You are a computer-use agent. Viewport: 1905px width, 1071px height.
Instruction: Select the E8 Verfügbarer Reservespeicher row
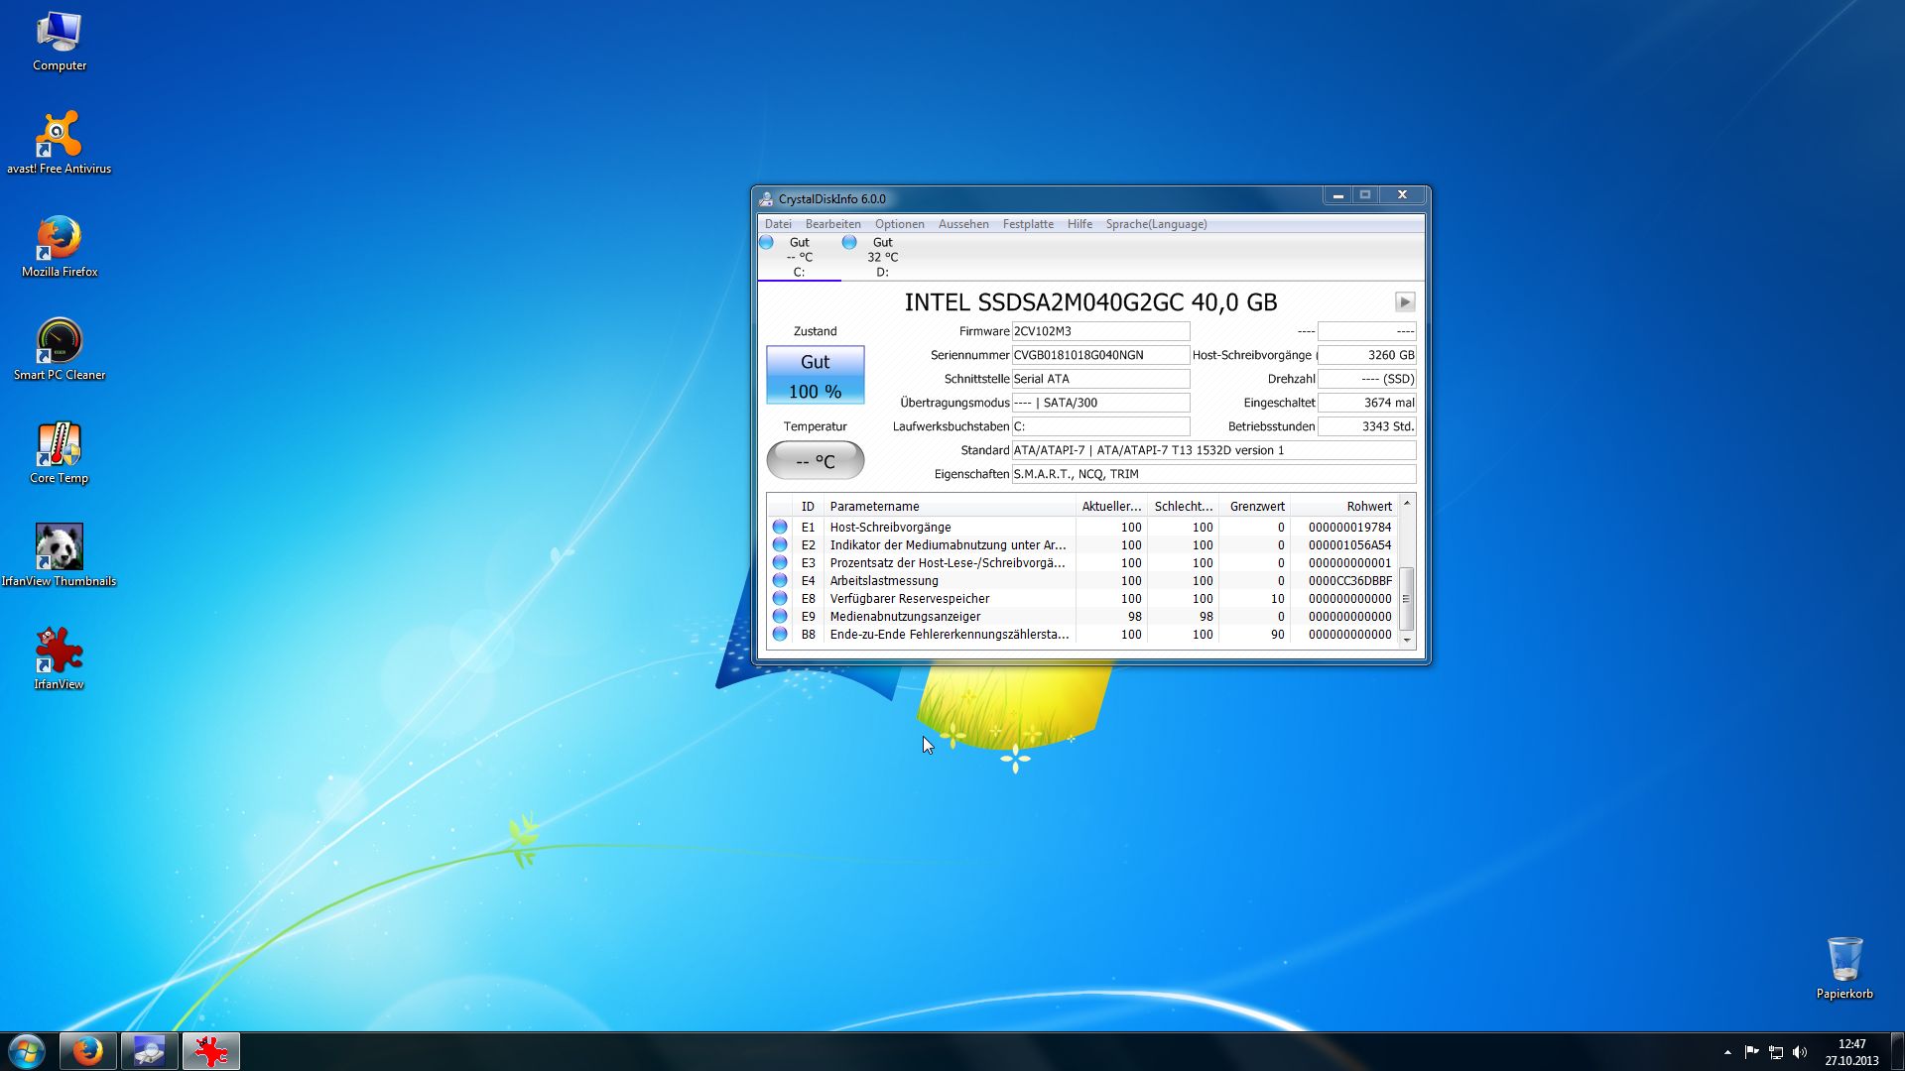1082,599
